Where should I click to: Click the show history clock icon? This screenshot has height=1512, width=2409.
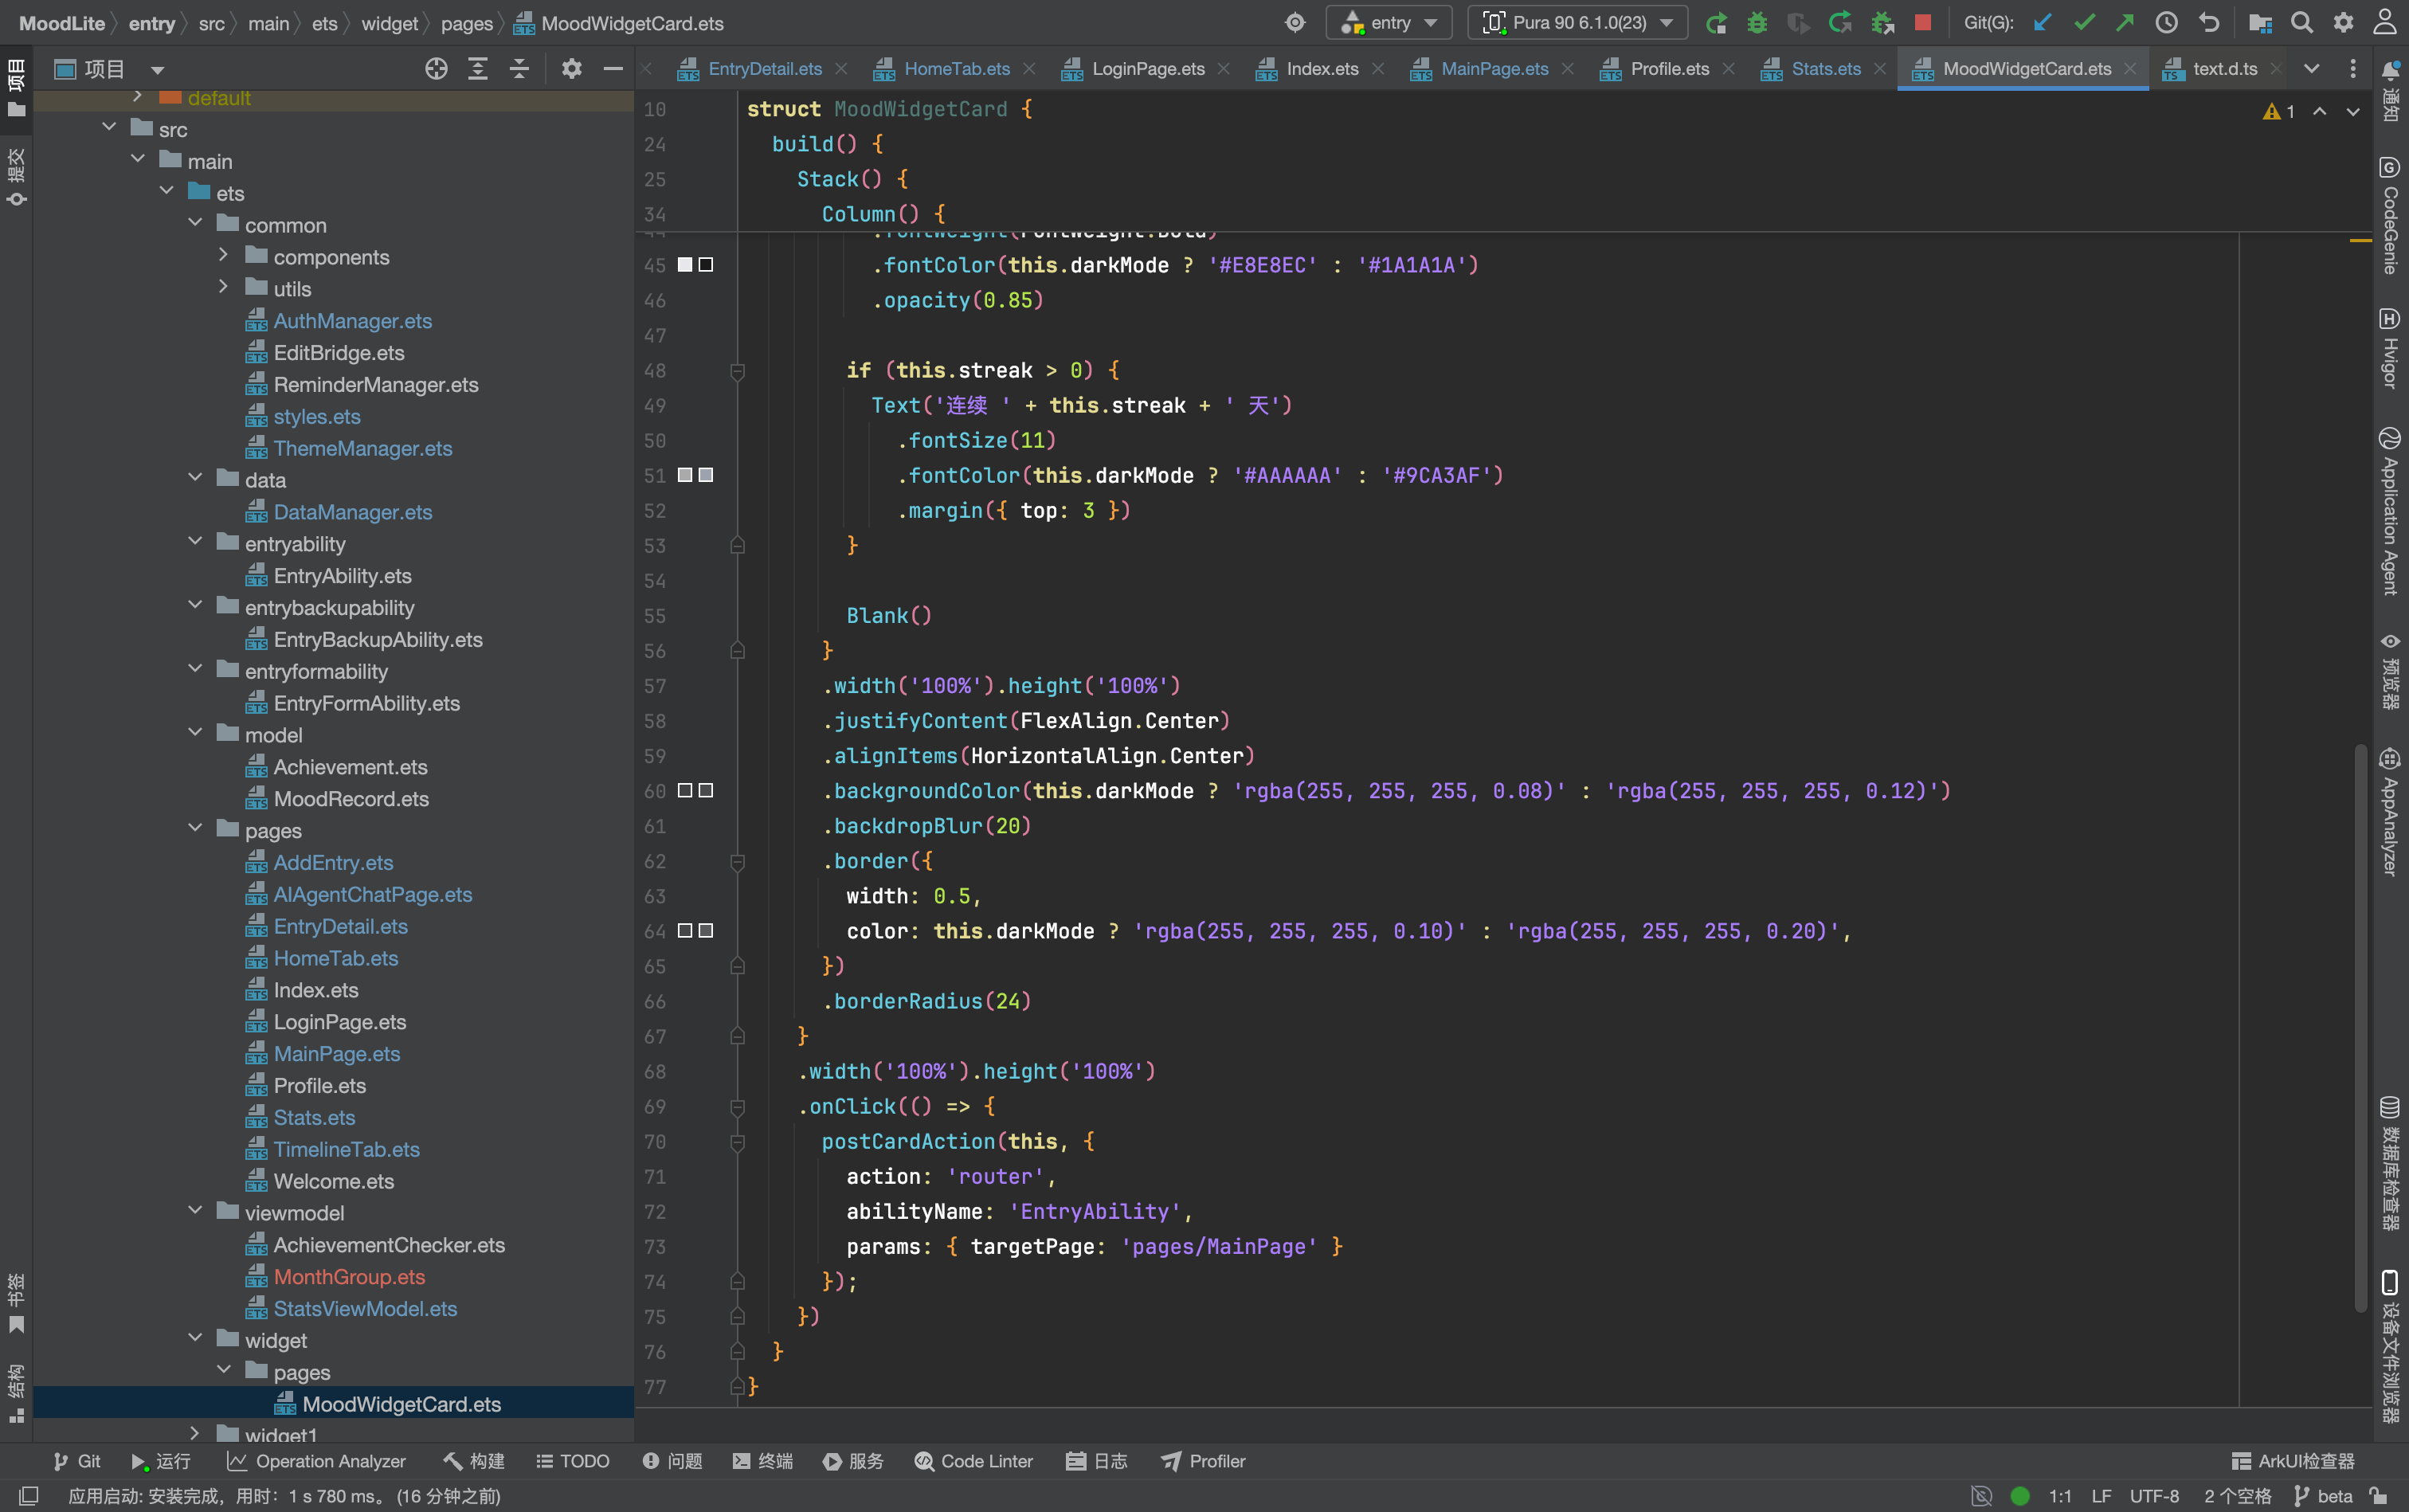pos(2166,22)
